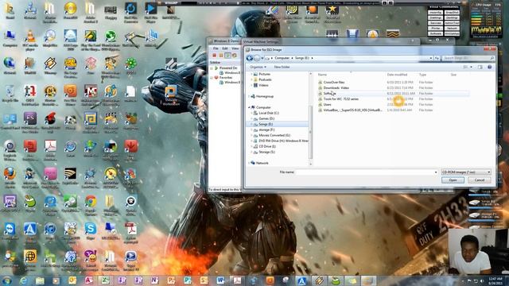The image size is (509, 286).
Task: Select Tools for WC 7132 series folder
Action: (341, 99)
